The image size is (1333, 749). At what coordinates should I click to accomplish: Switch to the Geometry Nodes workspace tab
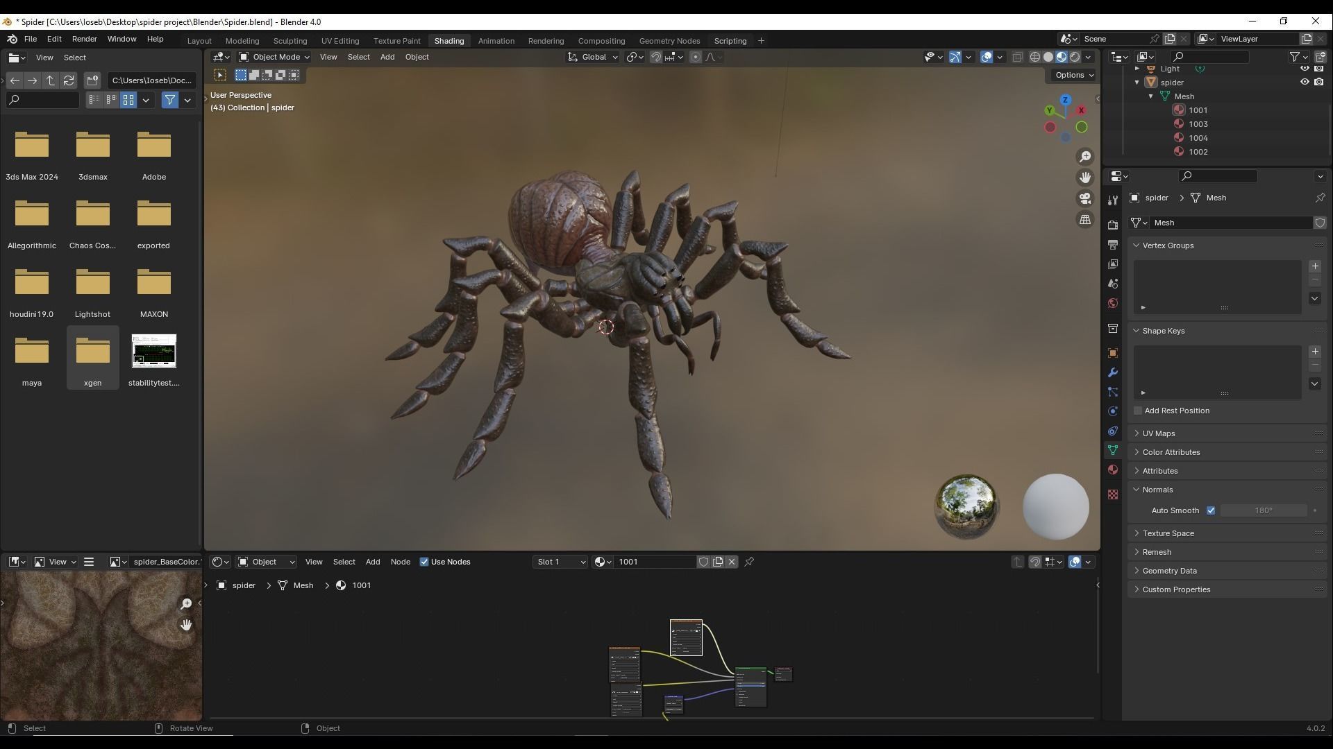pyautogui.click(x=669, y=41)
